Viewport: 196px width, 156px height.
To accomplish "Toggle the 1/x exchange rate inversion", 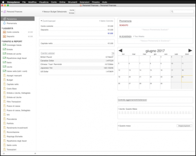I will 113,53.
